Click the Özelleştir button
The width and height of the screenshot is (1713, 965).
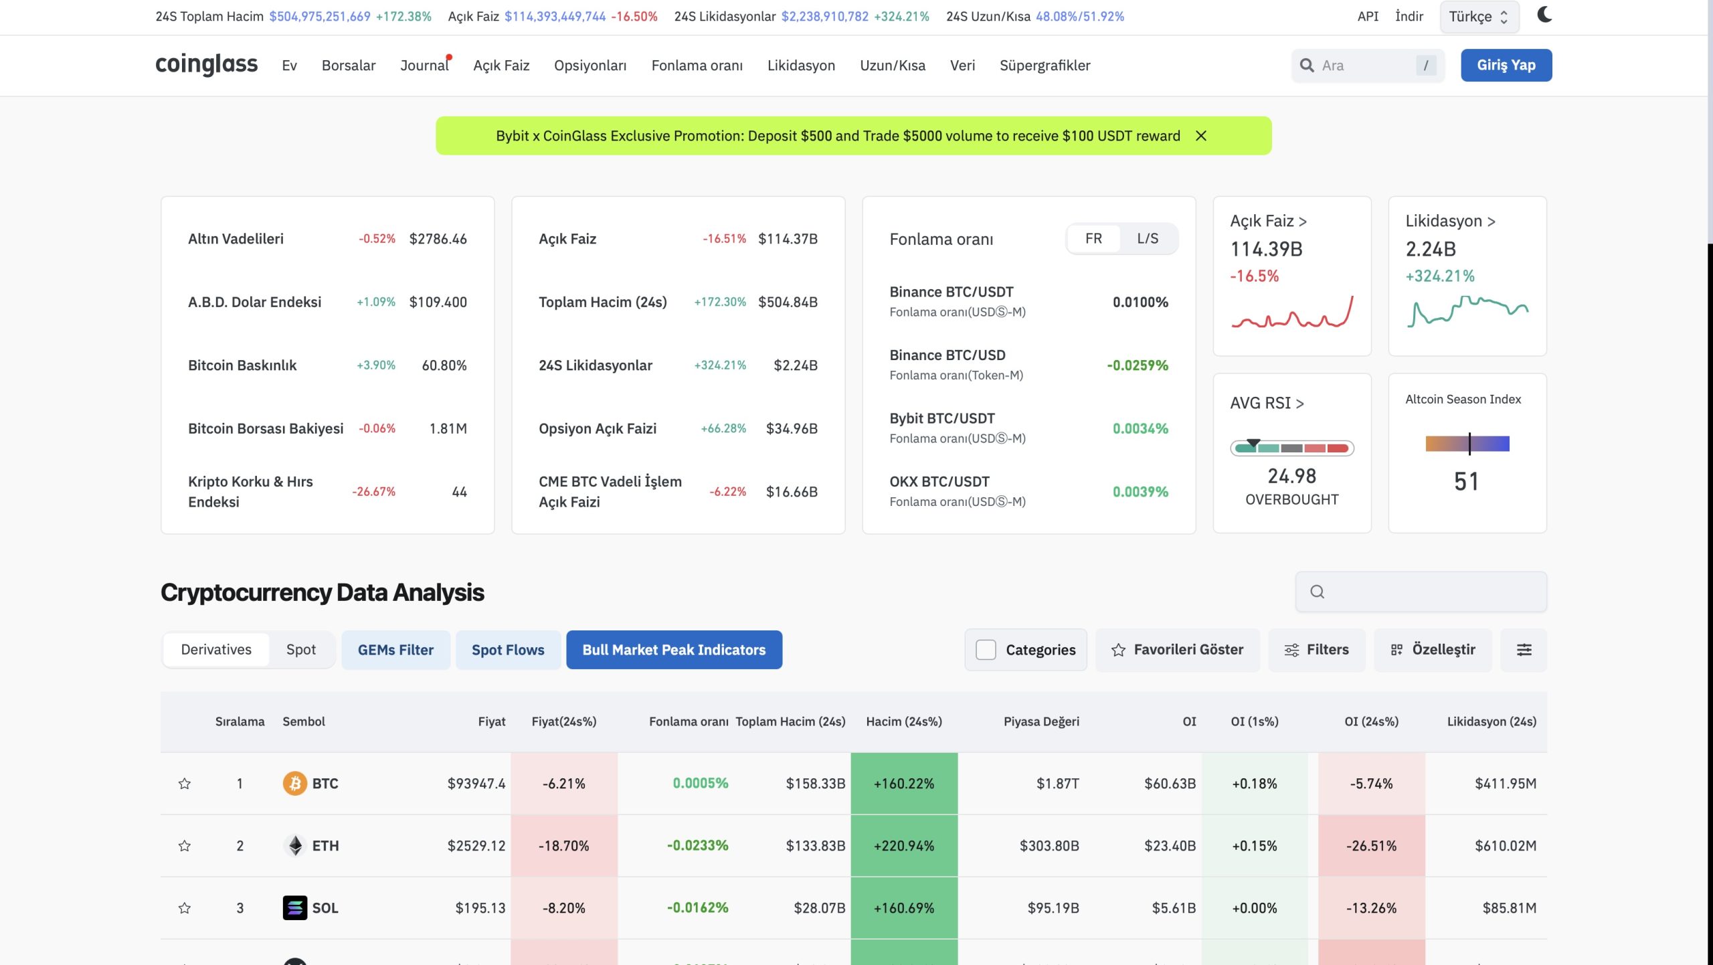coord(1433,650)
